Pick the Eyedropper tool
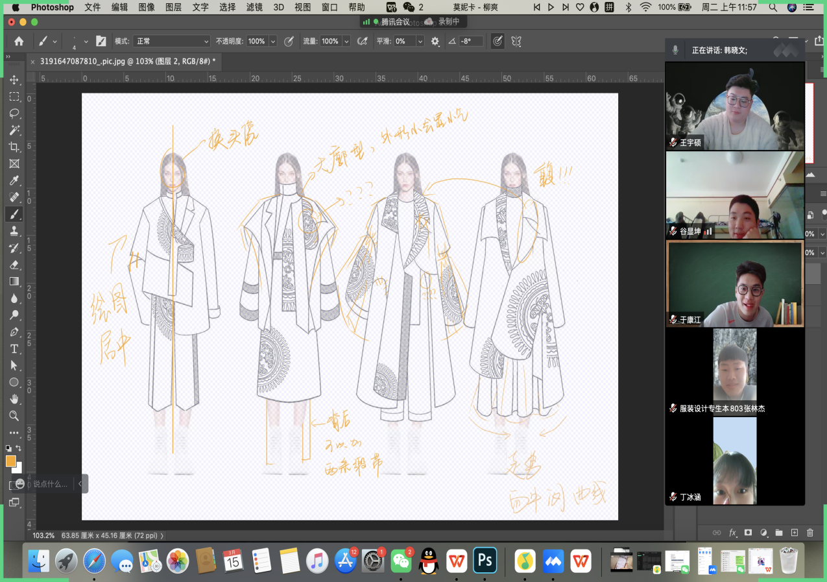The image size is (827, 582). point(14,180)
